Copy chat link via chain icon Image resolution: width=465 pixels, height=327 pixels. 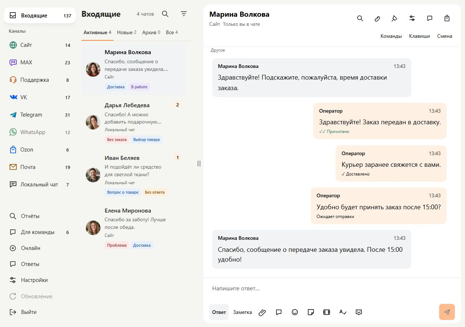point(377,18)
